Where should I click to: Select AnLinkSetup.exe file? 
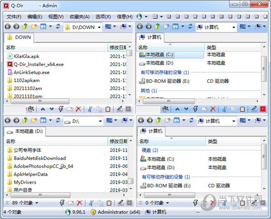[28, 72]
